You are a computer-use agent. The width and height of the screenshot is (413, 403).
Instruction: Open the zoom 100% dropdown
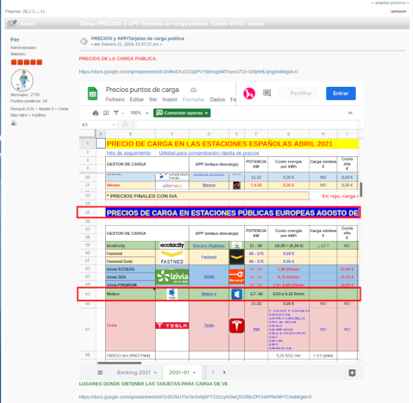pos(140,113)
